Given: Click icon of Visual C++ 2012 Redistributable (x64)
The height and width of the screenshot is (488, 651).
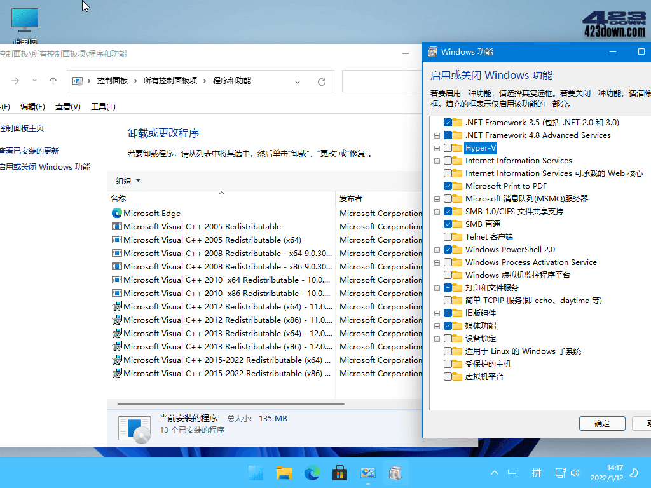Looking at the screenshot, I should tap(117, 307).
